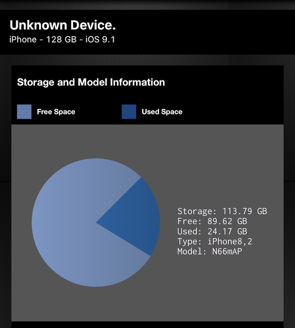The height and width of the screenshot is (328, 295).
Task: Click the 89.62 GB free value
Action: [227, 221]
